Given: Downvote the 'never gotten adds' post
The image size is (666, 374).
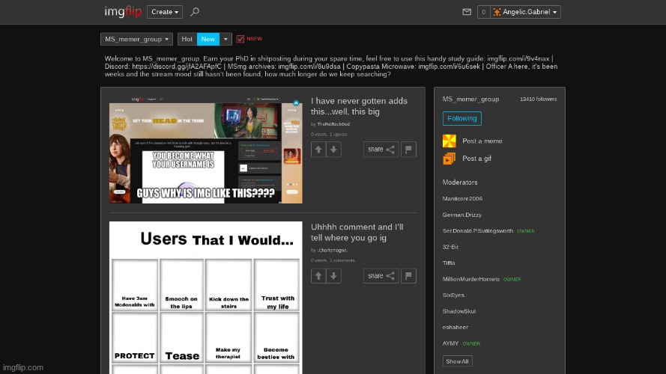Looking at the screenshot, I should point(334,150).
